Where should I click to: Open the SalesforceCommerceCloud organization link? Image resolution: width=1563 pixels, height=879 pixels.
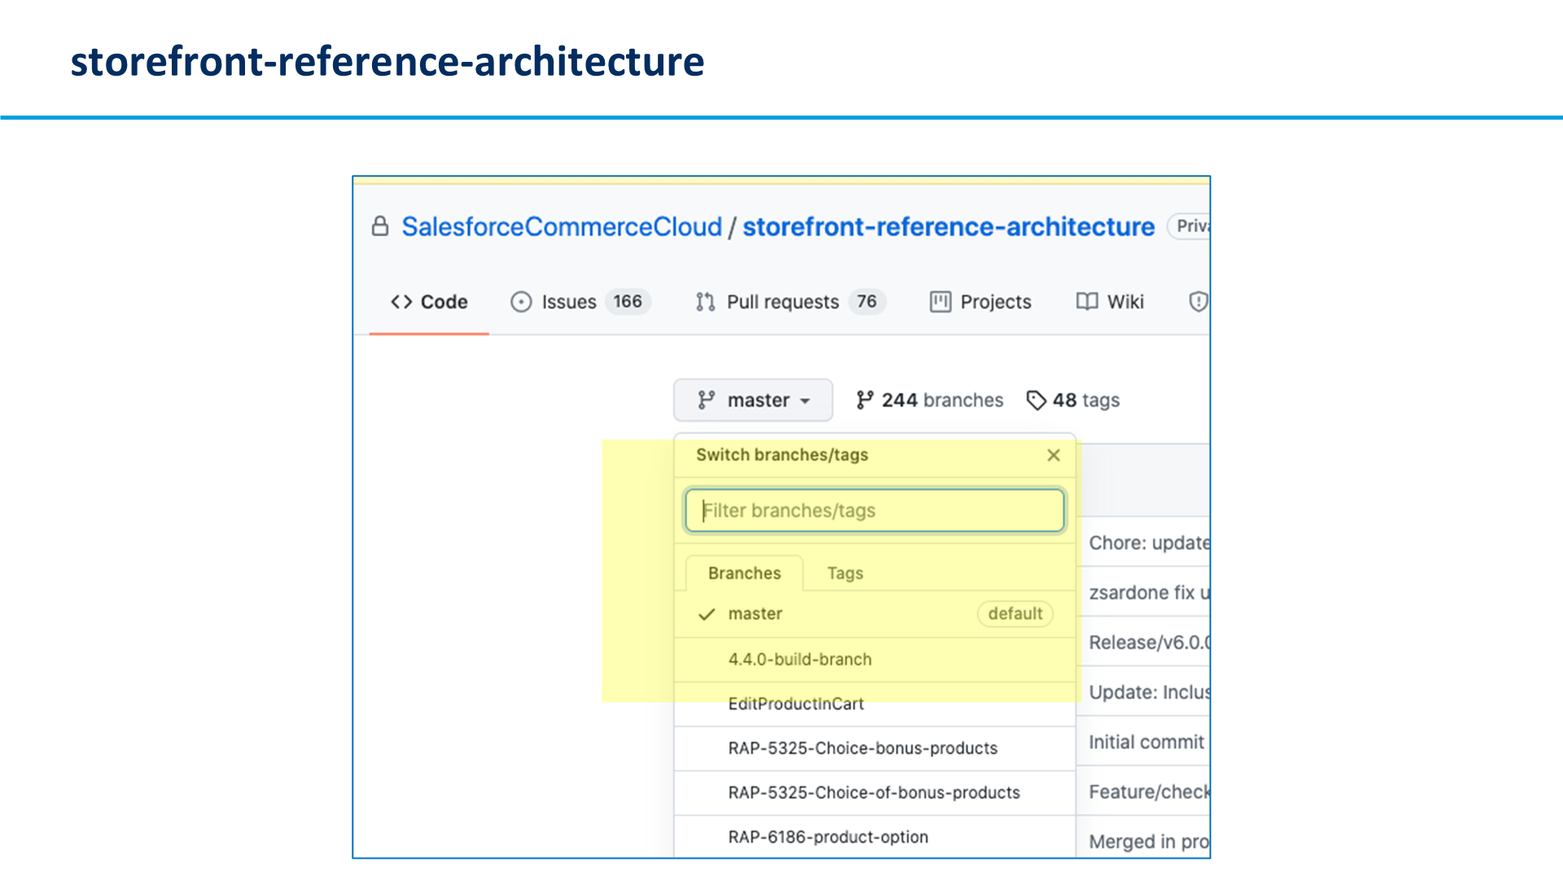coord(562,226)
